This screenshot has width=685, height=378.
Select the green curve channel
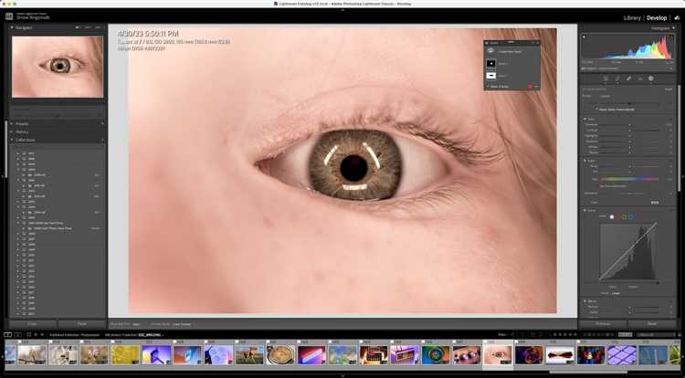pyautogui.click(x=625, y=216)
